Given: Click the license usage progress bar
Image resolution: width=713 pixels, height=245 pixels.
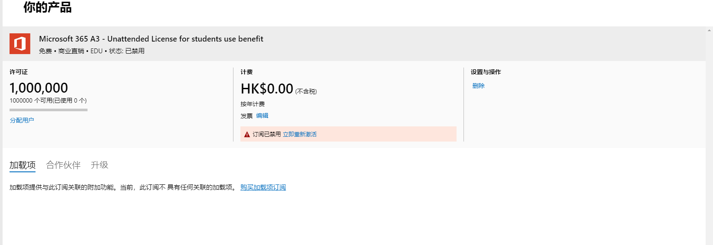Looking at the screenshot, I should point(49,110).
